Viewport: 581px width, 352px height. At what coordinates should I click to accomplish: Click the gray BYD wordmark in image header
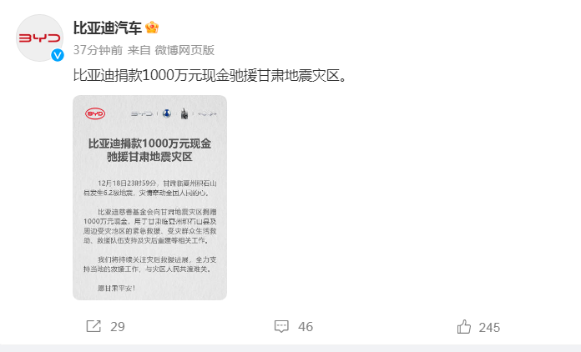click(x=142, y=113)
